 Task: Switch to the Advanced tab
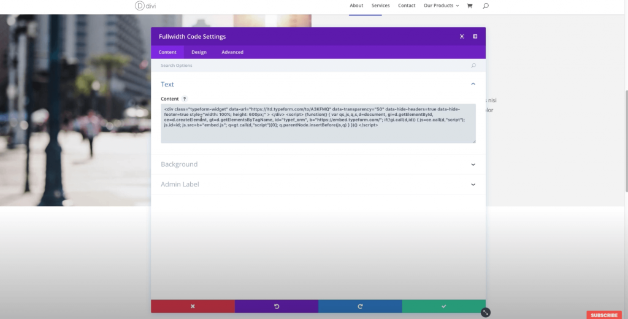(x=232, y=52)
